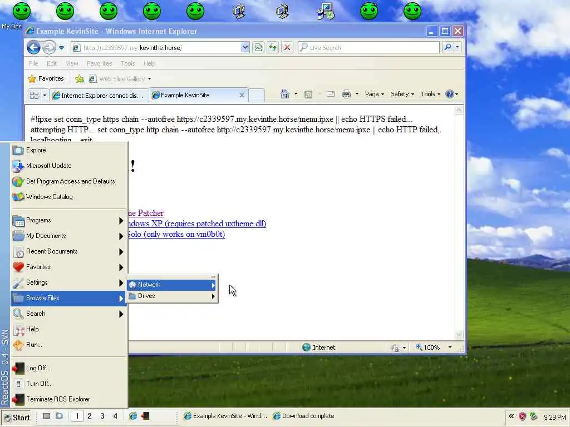The height and width of the screenshot is (427, 570).
Task: Click the Home icon in command bar
Action: click(x=284, y=94)
